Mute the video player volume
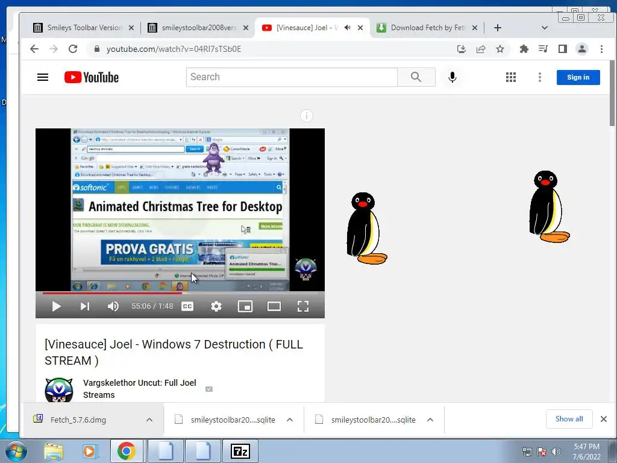The width and height of the screenshot is (617, 463). 113,306
